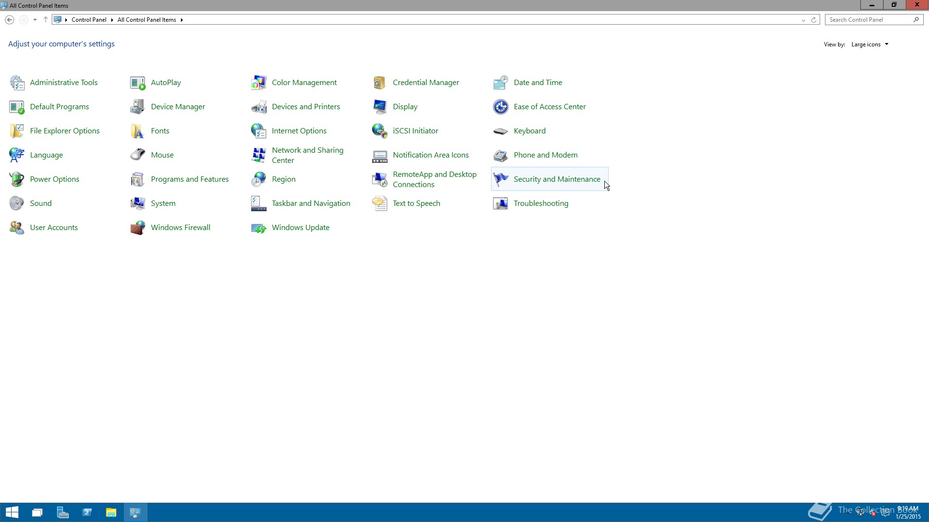Expand the root breadcrumb arrow beside computer icon
Image resolution: width=929 pixels, height=522 pixels.
(66, 20)
